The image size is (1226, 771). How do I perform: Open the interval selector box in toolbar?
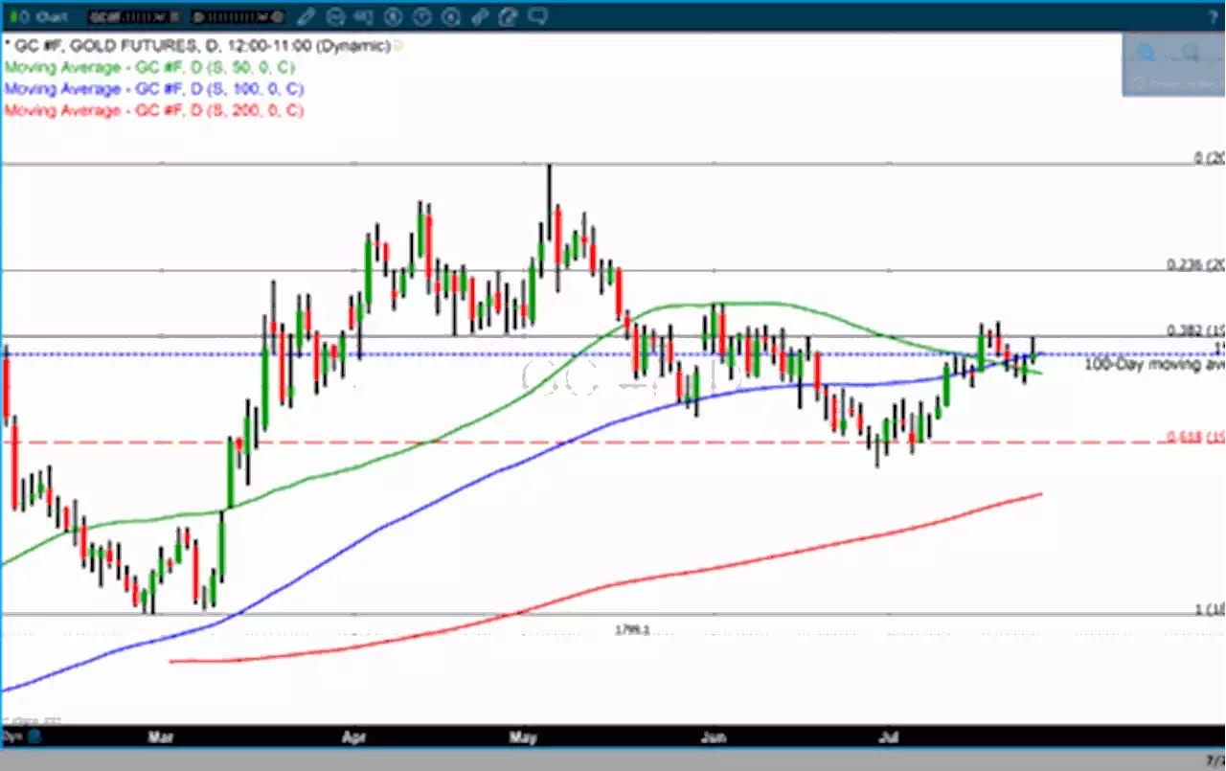[237, 17]
